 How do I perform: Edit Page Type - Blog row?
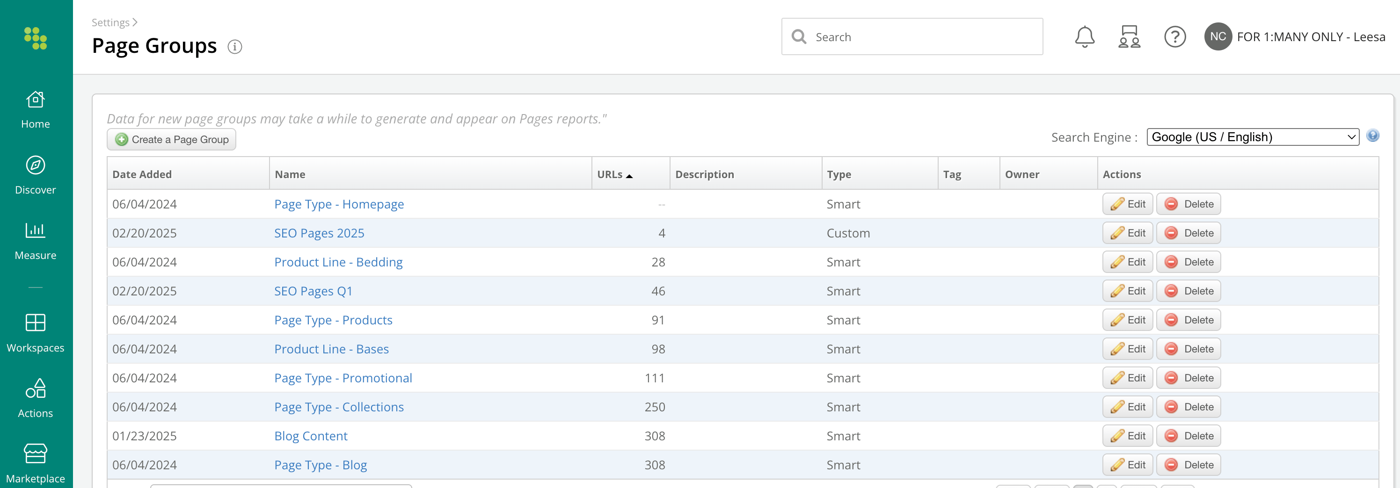tap(1127, 465)
